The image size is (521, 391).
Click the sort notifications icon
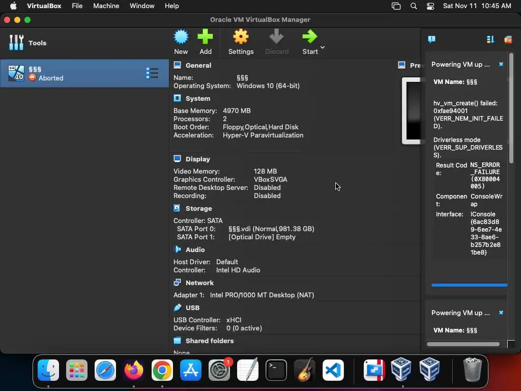[490, 40]
